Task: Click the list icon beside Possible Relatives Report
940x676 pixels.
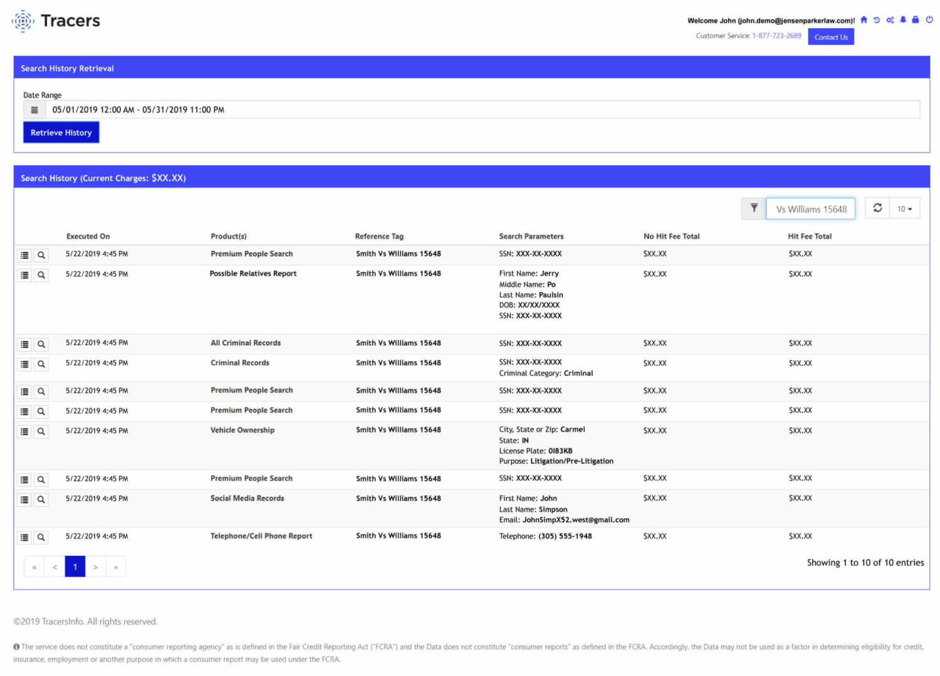Action: [x=24, y=275]
